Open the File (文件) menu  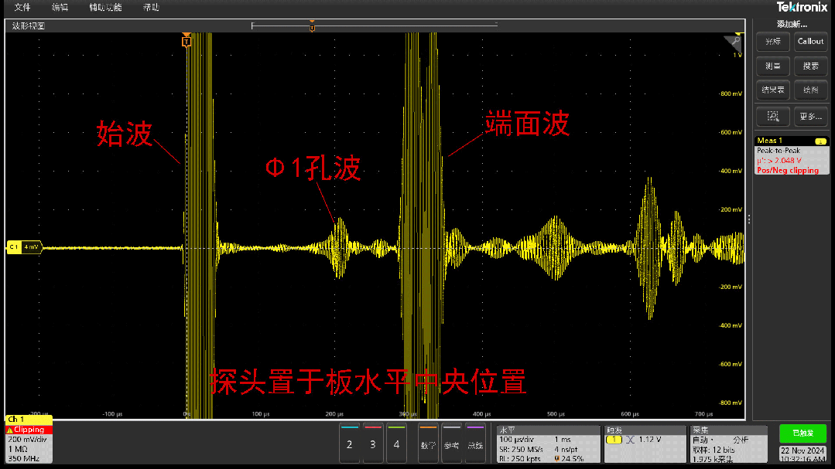point(22,7)
